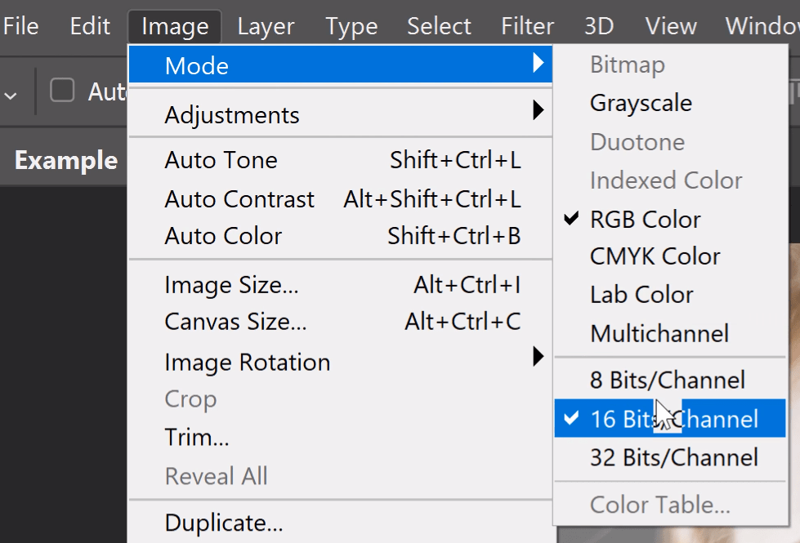Expand the Mode submenu arrow
800x543 pixels.
pyautogui.click(x=538, y=64)
